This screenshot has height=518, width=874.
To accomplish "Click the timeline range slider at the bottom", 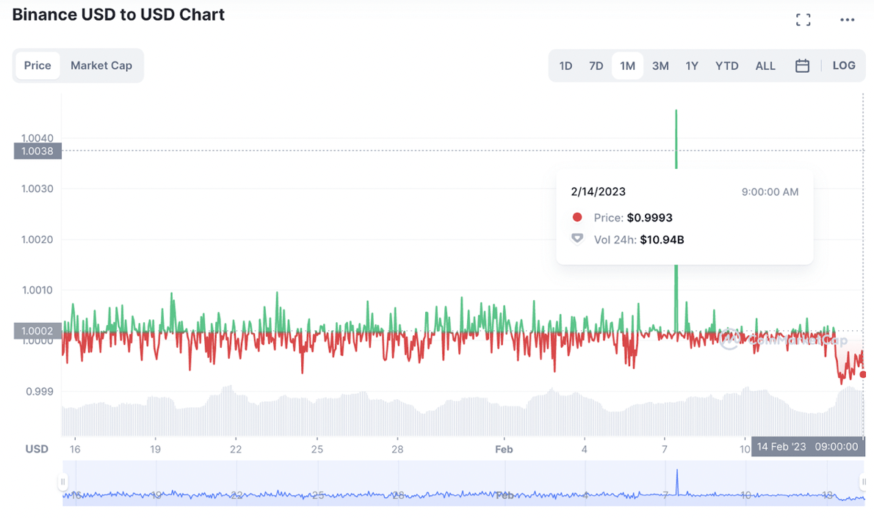I will pos(463,484).
